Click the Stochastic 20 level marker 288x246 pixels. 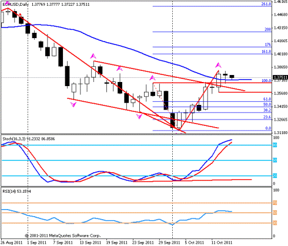click(275, 176)
